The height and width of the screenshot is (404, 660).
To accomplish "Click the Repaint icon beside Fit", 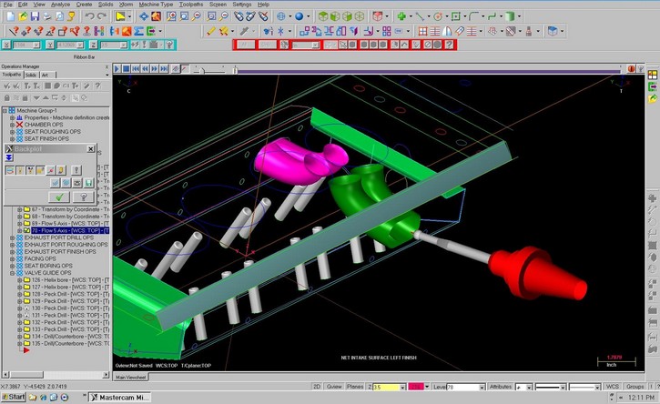I will (x=157, y=16).
